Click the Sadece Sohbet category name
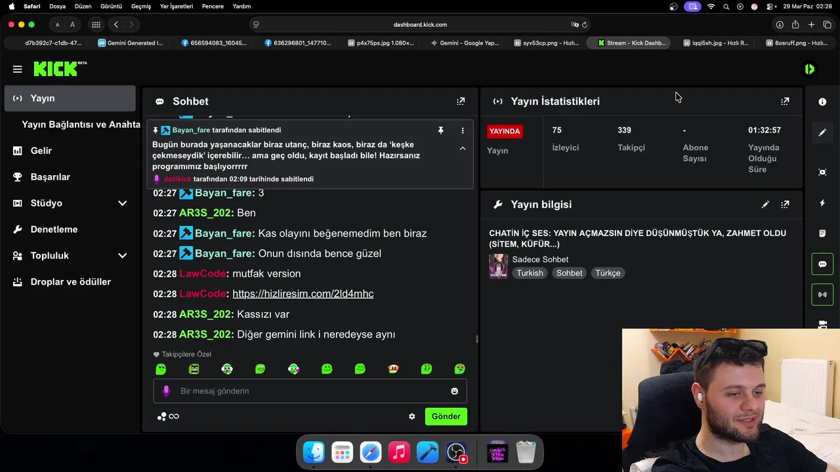840x472 pixels. pos(540,260)
